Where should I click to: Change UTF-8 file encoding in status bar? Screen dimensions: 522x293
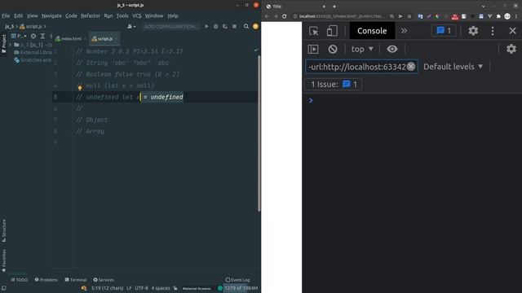(x=141, y=288)
